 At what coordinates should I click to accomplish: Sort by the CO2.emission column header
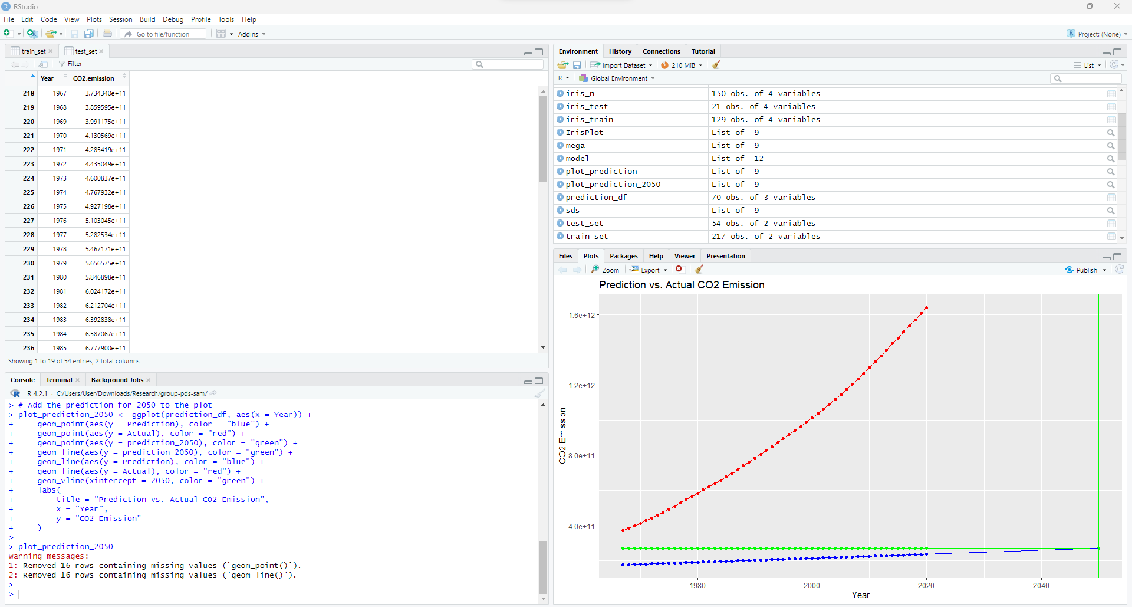click(x=94, y=78)
